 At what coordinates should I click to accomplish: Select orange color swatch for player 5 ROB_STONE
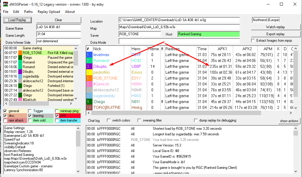[89, 78]
